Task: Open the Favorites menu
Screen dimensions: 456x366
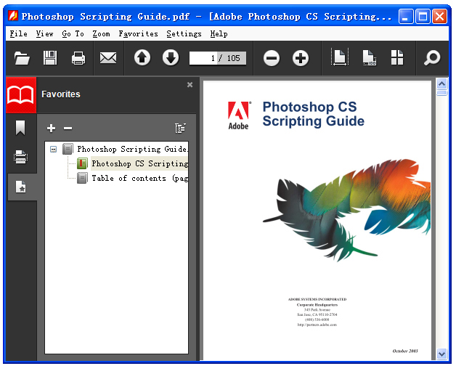Action: [x=138, y=33]
